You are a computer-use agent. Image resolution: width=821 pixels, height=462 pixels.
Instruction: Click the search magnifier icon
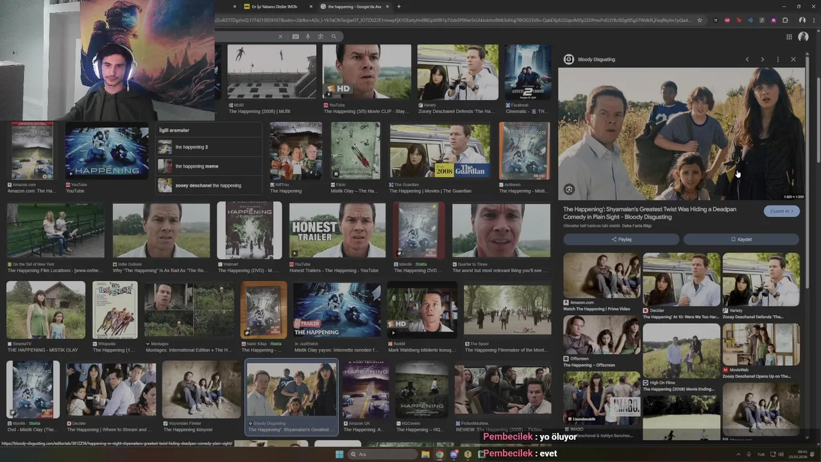[x=334, y=37]
